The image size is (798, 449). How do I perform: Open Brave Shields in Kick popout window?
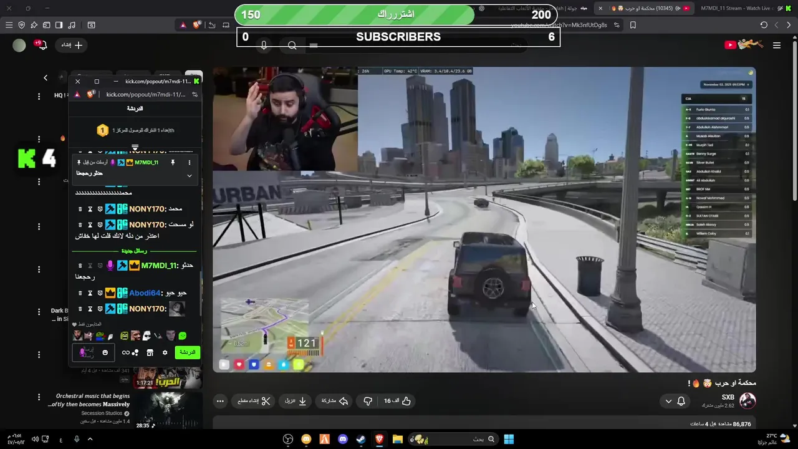tap(90, 95)
